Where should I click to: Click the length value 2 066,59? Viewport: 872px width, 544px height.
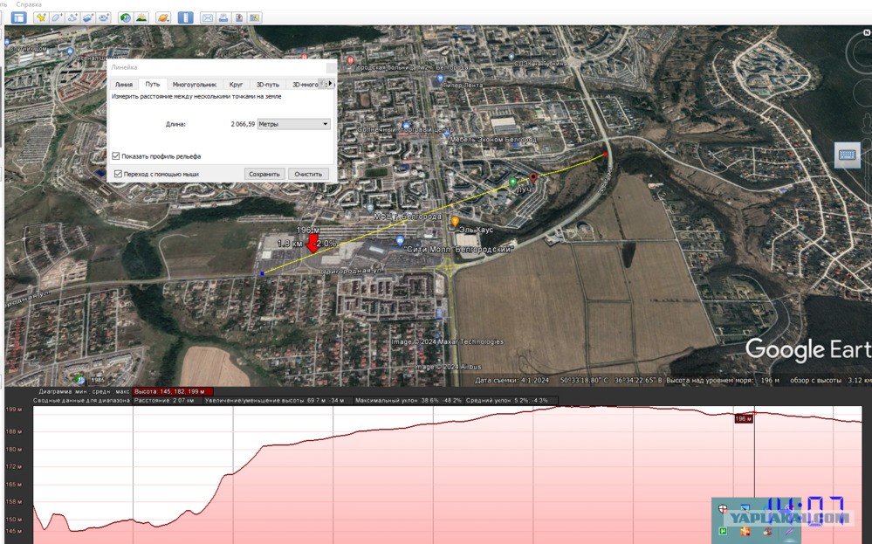[243, 124]
